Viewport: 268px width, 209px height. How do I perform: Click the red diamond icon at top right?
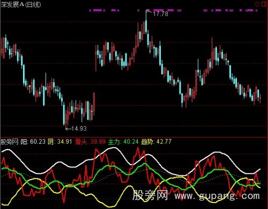(x=257, y=4)
